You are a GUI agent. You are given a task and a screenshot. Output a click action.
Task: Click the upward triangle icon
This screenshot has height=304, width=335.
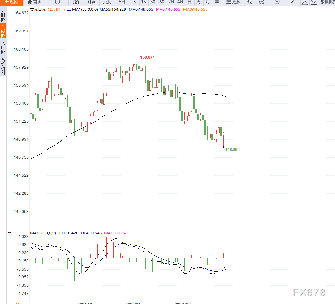click(305, 3)
